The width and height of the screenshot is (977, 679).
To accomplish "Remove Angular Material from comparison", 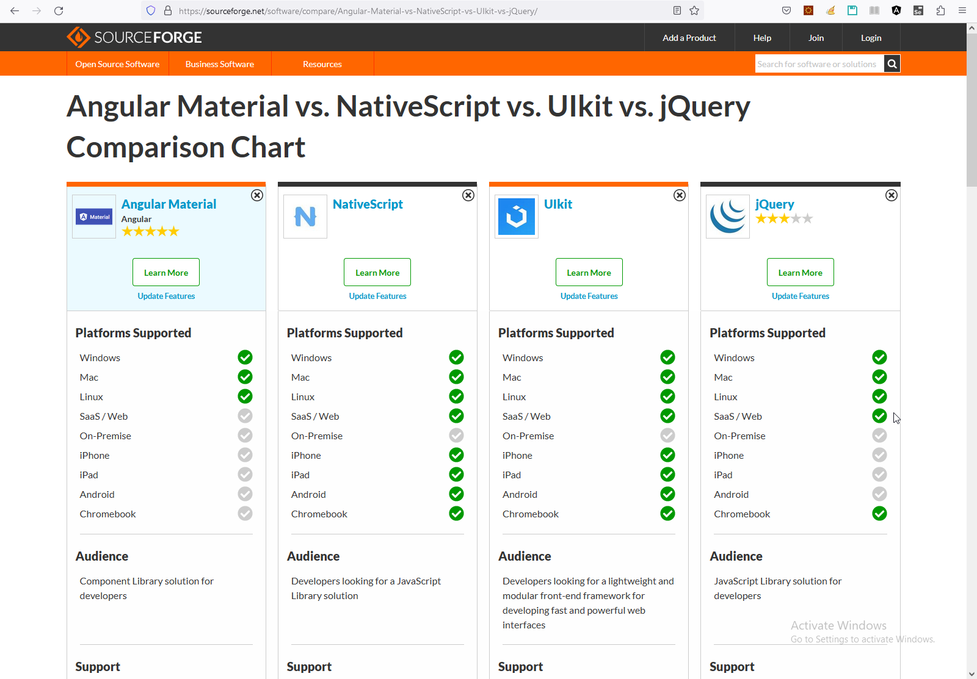I will tap(257, 195).
